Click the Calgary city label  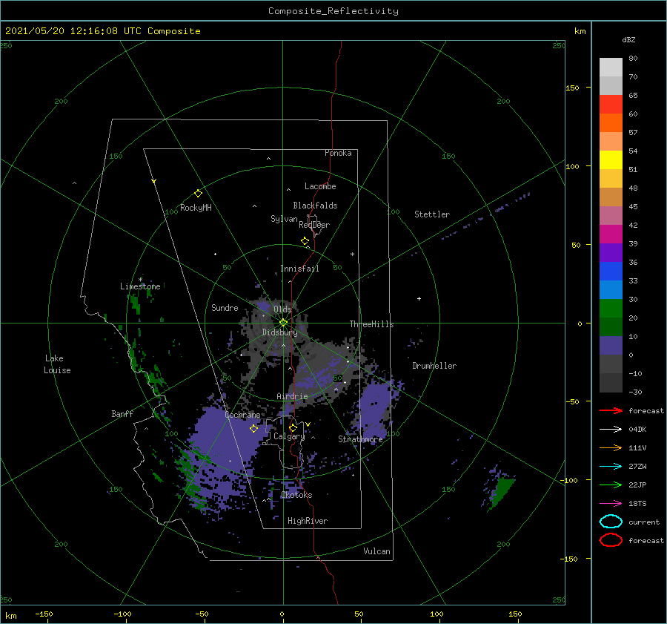pyautogui.click(x=289, y=436)
